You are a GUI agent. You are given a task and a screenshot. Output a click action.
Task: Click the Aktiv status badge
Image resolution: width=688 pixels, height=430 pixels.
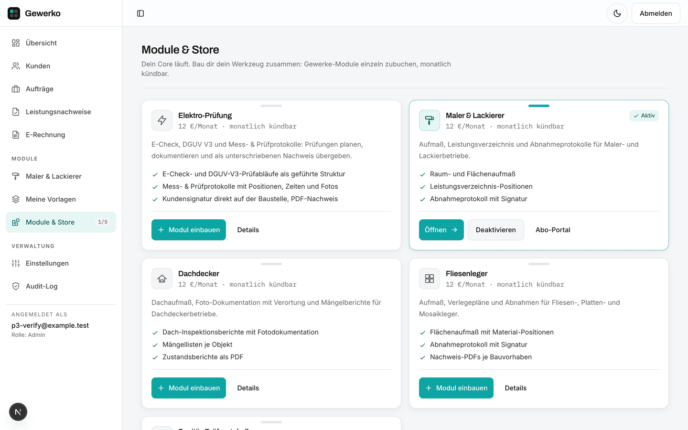pyautogui.click(x=644, y=116)
